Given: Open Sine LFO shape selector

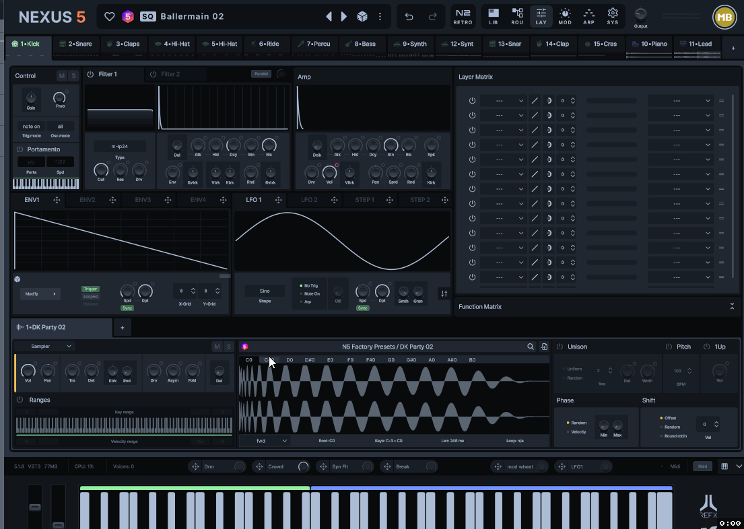Looking at the screenshot, I should pyautogui.click(x=265, y=291).
